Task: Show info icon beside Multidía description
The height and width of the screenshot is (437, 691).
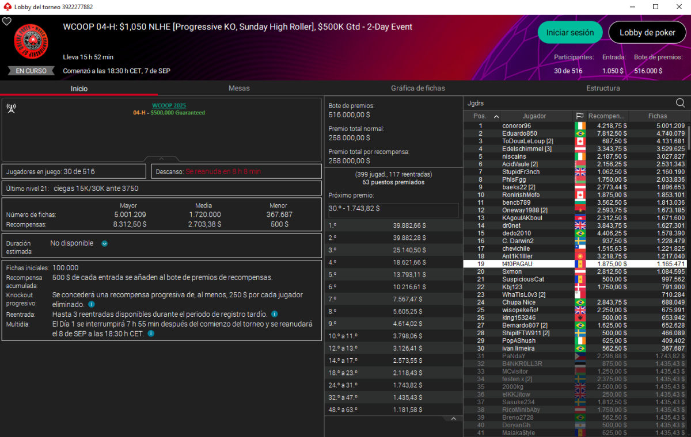Action: click(x=151, y=333)
